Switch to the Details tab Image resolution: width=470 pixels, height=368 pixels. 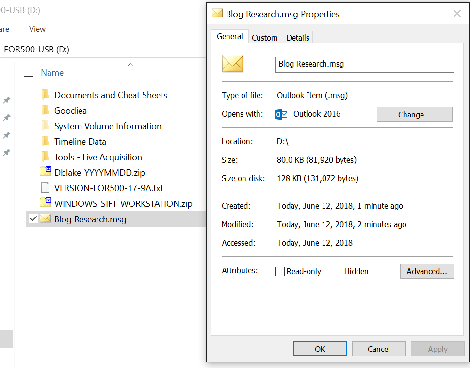(x=298, y=38)
